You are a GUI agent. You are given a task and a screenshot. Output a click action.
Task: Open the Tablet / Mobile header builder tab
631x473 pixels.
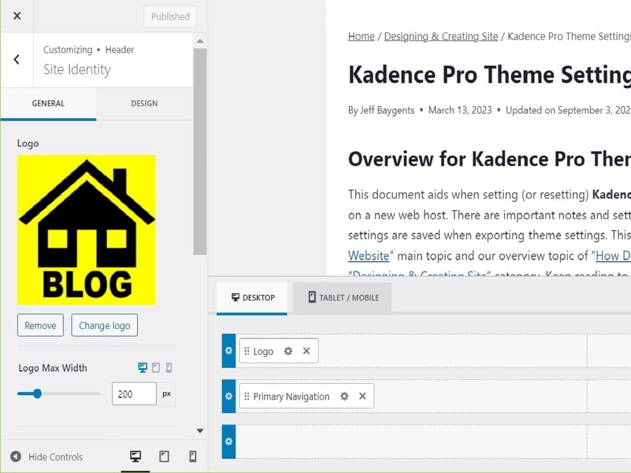pos(342,297)
